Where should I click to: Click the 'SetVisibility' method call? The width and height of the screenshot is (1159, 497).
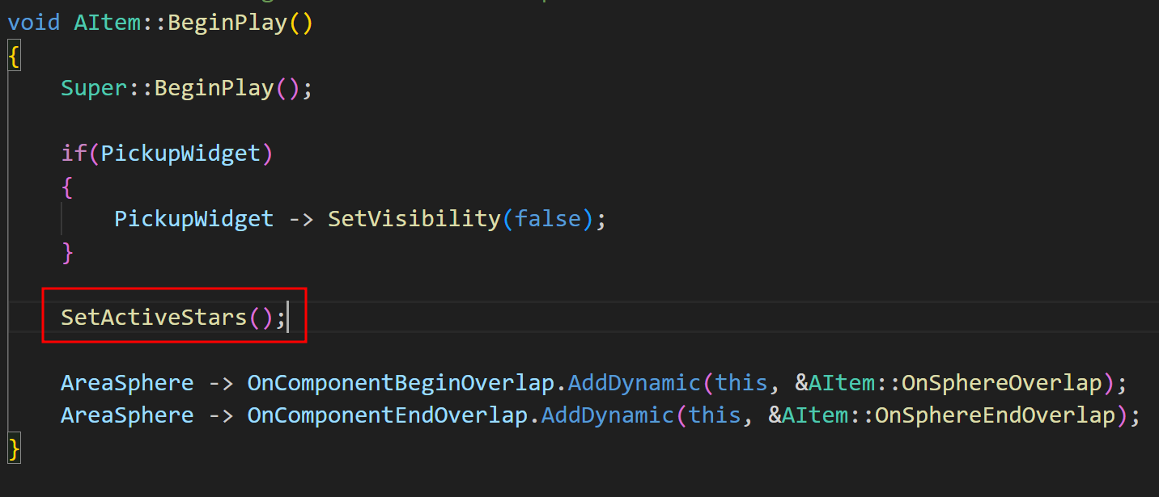(x=414, y=218)
